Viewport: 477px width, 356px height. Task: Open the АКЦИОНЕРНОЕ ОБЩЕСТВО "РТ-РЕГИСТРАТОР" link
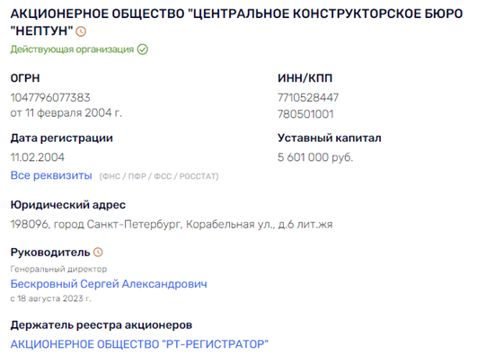click(139, 344)
